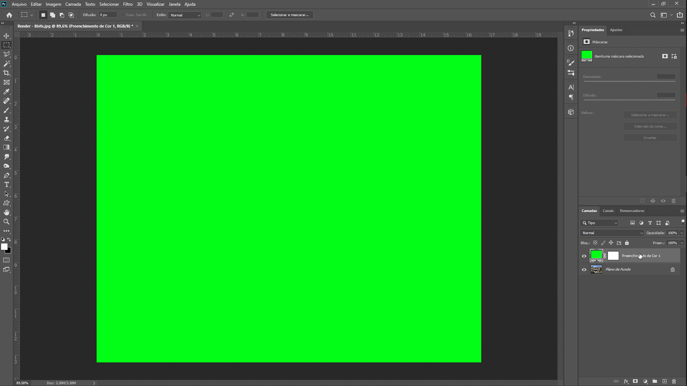Screen dimensions: 687x386
Task: Click the Difusão input field in options bar
Action: [x=108, y=15]
